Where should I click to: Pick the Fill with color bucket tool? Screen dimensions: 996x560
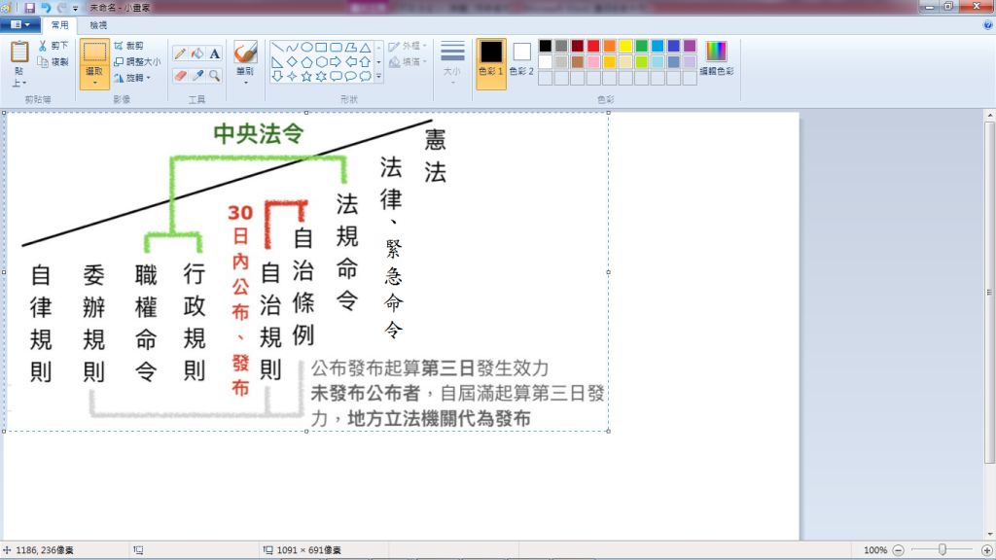(197, 53)
